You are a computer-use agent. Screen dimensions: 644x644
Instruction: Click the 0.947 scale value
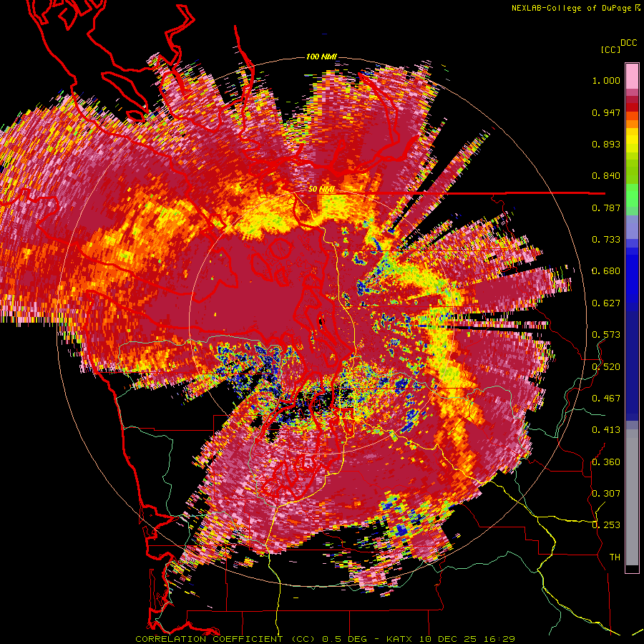[606, 112]
